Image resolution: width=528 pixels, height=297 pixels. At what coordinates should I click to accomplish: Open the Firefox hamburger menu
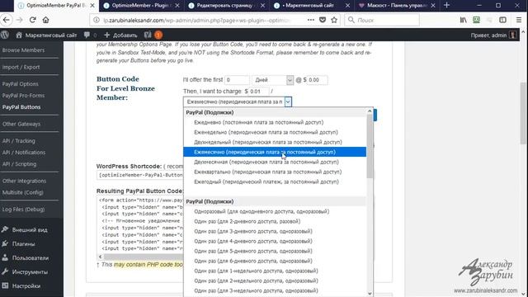[x=519, y=20]
